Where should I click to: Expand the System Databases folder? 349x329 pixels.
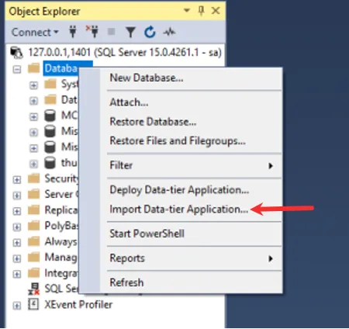(33, 85)
